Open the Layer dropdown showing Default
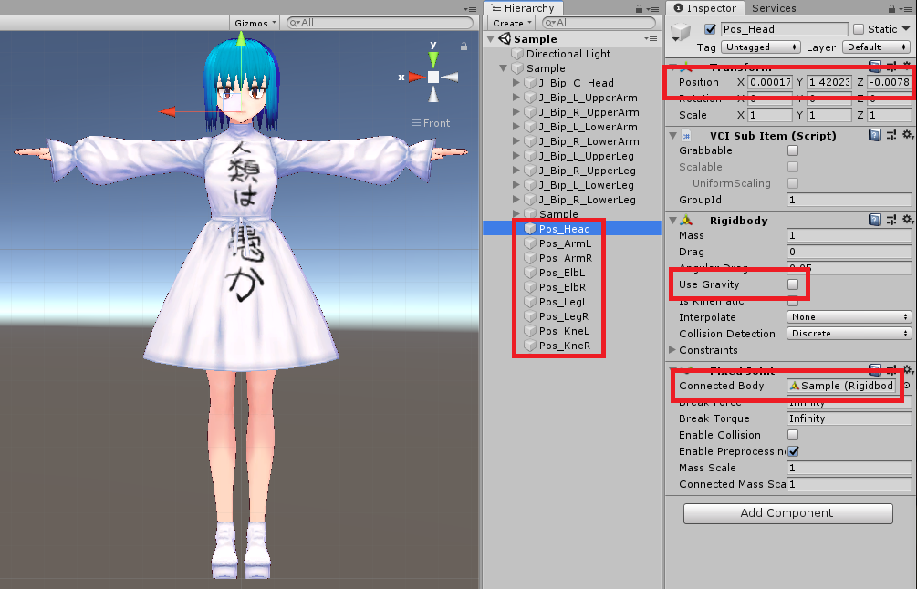 (876, 46)
